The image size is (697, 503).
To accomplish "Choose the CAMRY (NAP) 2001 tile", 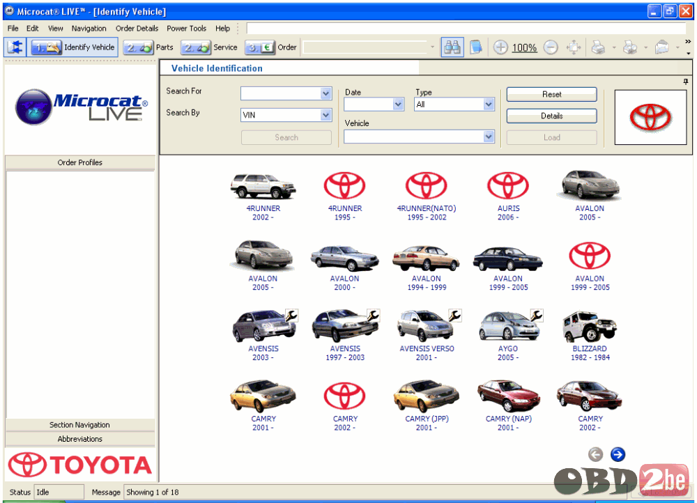I will (x=509, y=407).
